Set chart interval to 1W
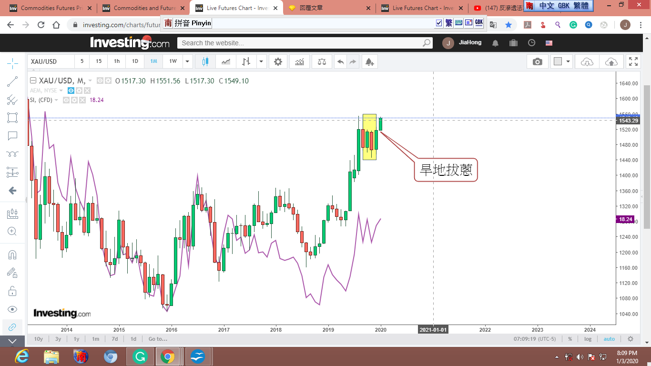 [x=173, y=61]
